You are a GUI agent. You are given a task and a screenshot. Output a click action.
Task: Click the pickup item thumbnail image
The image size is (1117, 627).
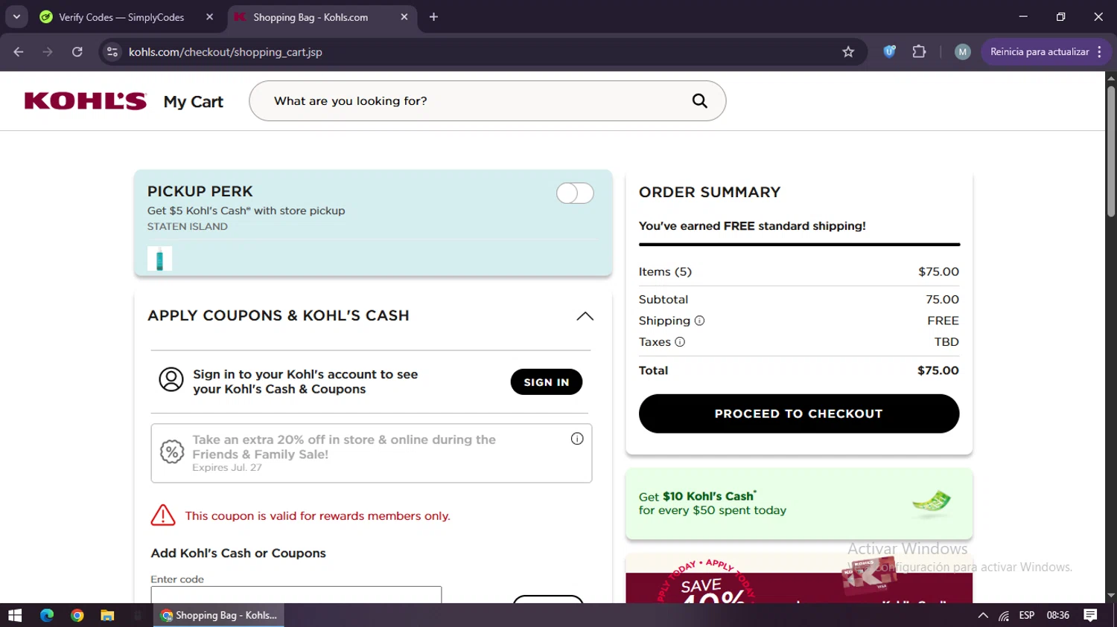tap(159, 259)
